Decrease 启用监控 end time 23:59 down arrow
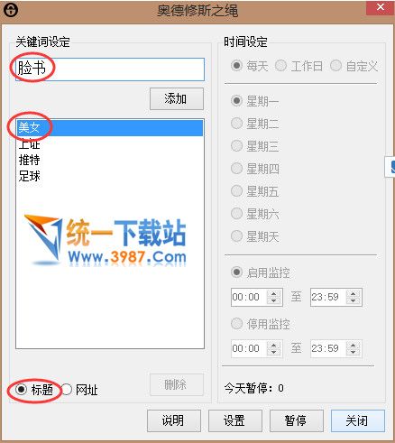 [x=354, y=300]
